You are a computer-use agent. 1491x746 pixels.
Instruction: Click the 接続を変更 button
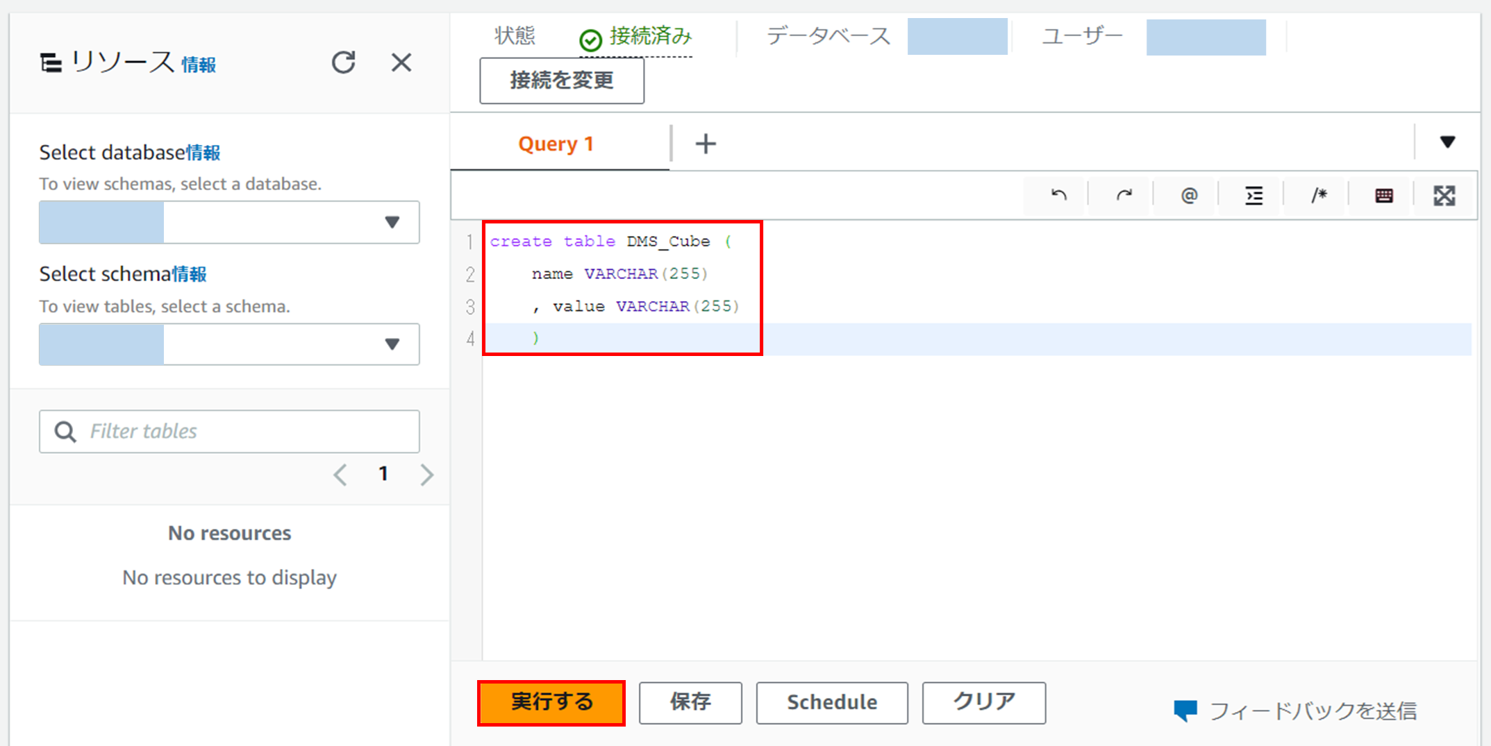click(x=562, y=80)
